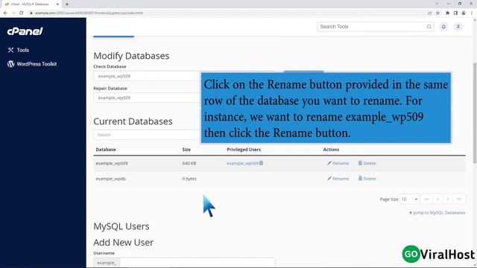Screen dimensions: 477x268
Task: Click the page vertical scrollbar
Action: click(475, 114)
